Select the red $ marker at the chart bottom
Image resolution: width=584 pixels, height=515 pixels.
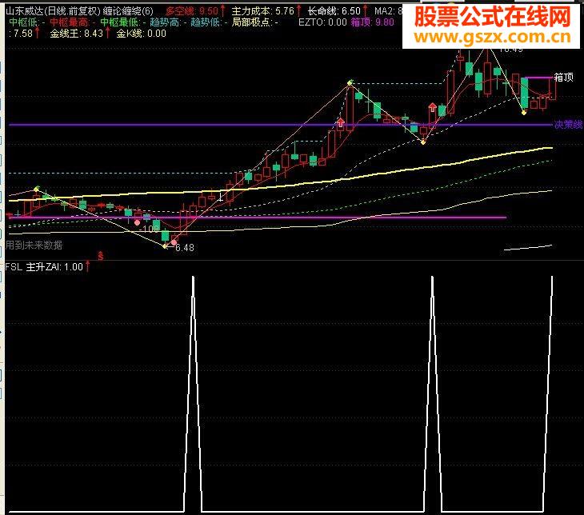pyautogui.click(x=101, y=256)
